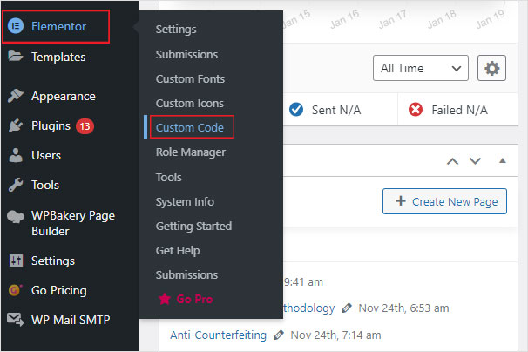This screenshot has width=528, height=352.
Task: Open Getting Started in the submenu
Action: click(193, 226)
